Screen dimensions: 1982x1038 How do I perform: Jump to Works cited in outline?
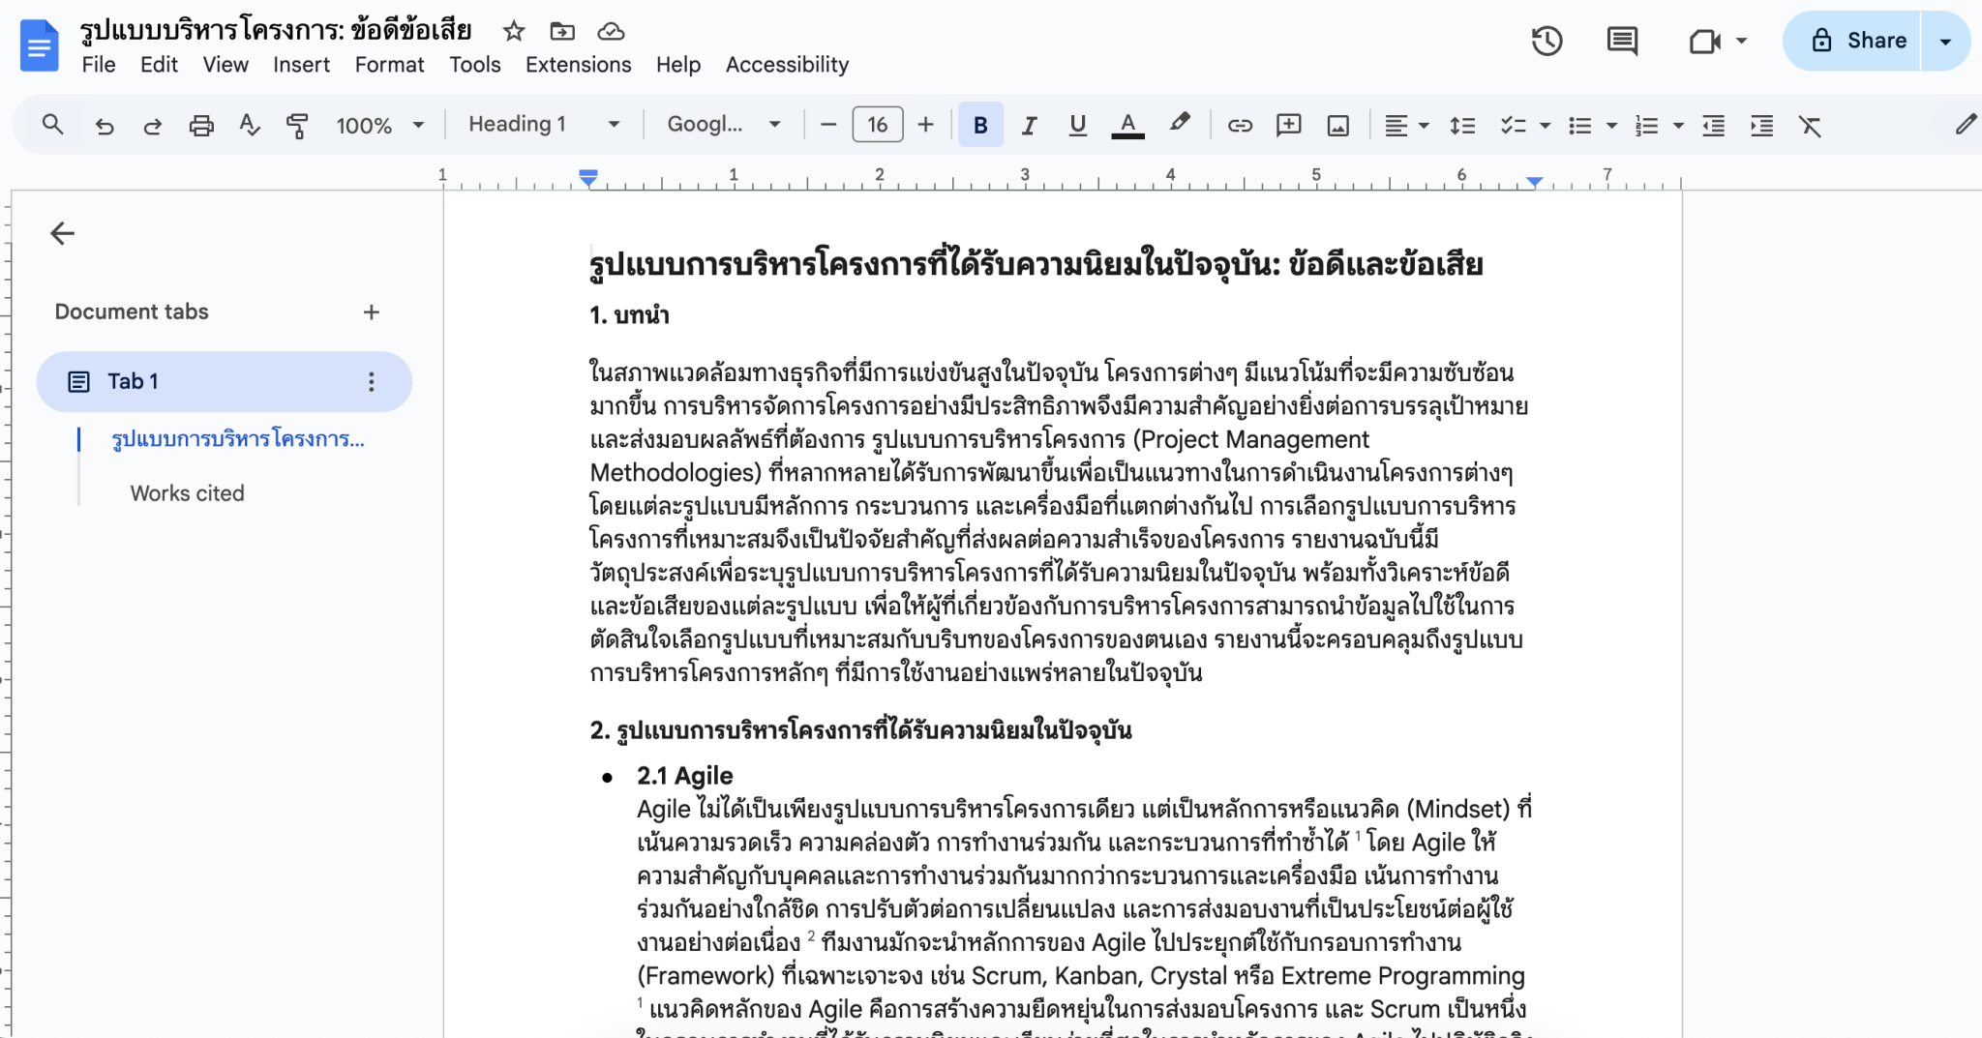point(188,493)
